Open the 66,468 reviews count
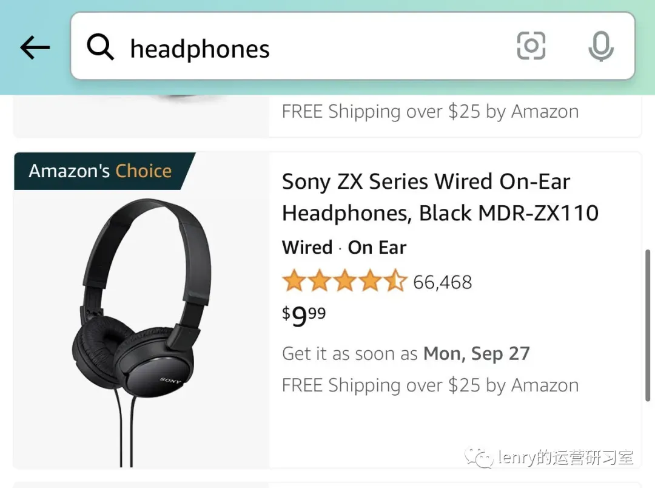This screenshot has height=488, width=655. 442,282
